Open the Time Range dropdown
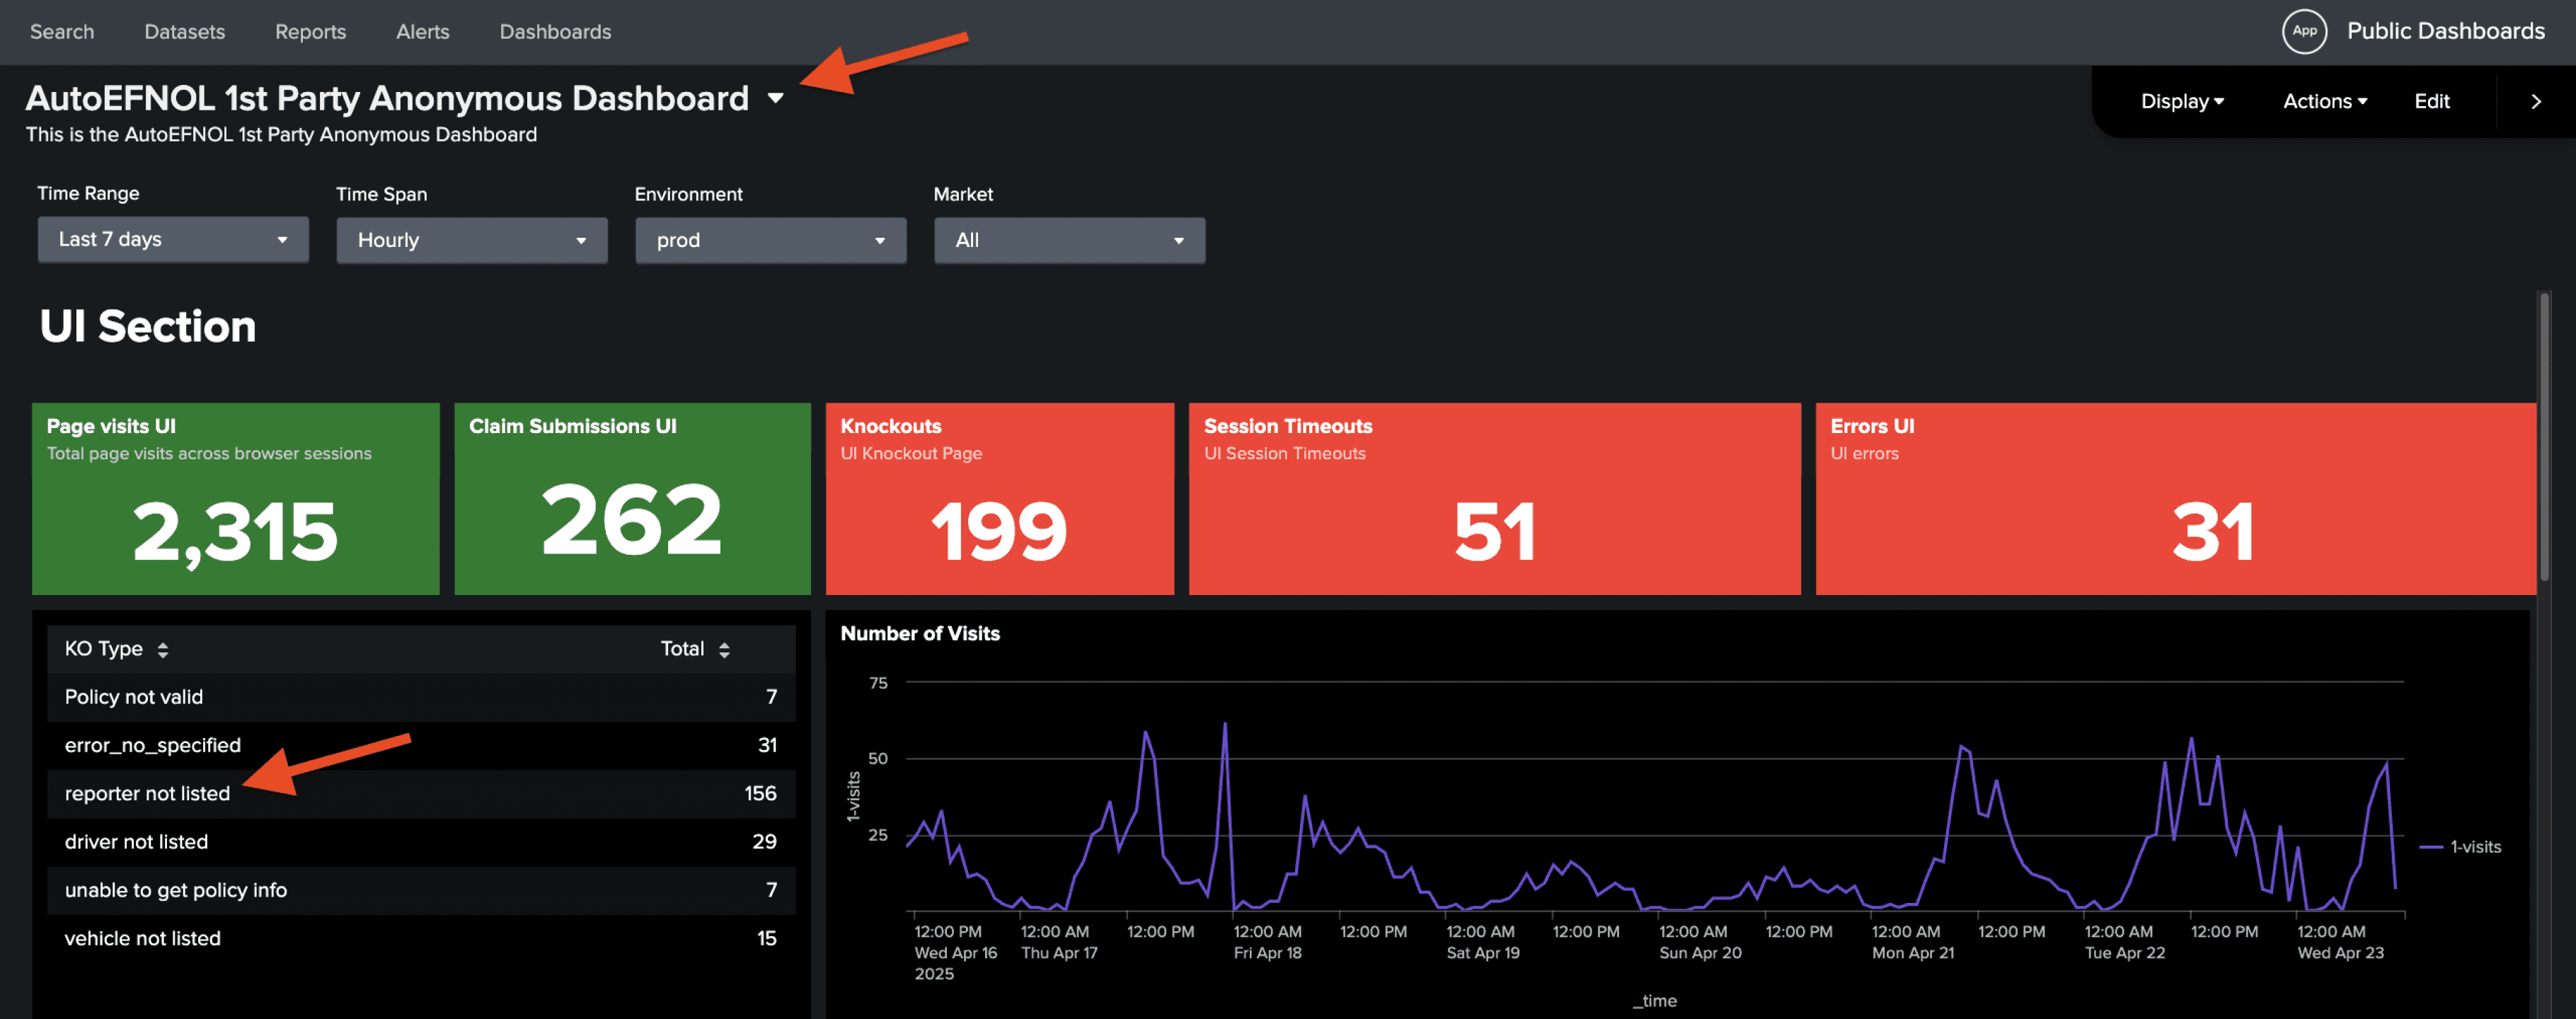The height and width of the screenshot is (1019, 2576). tap(173, 240)
